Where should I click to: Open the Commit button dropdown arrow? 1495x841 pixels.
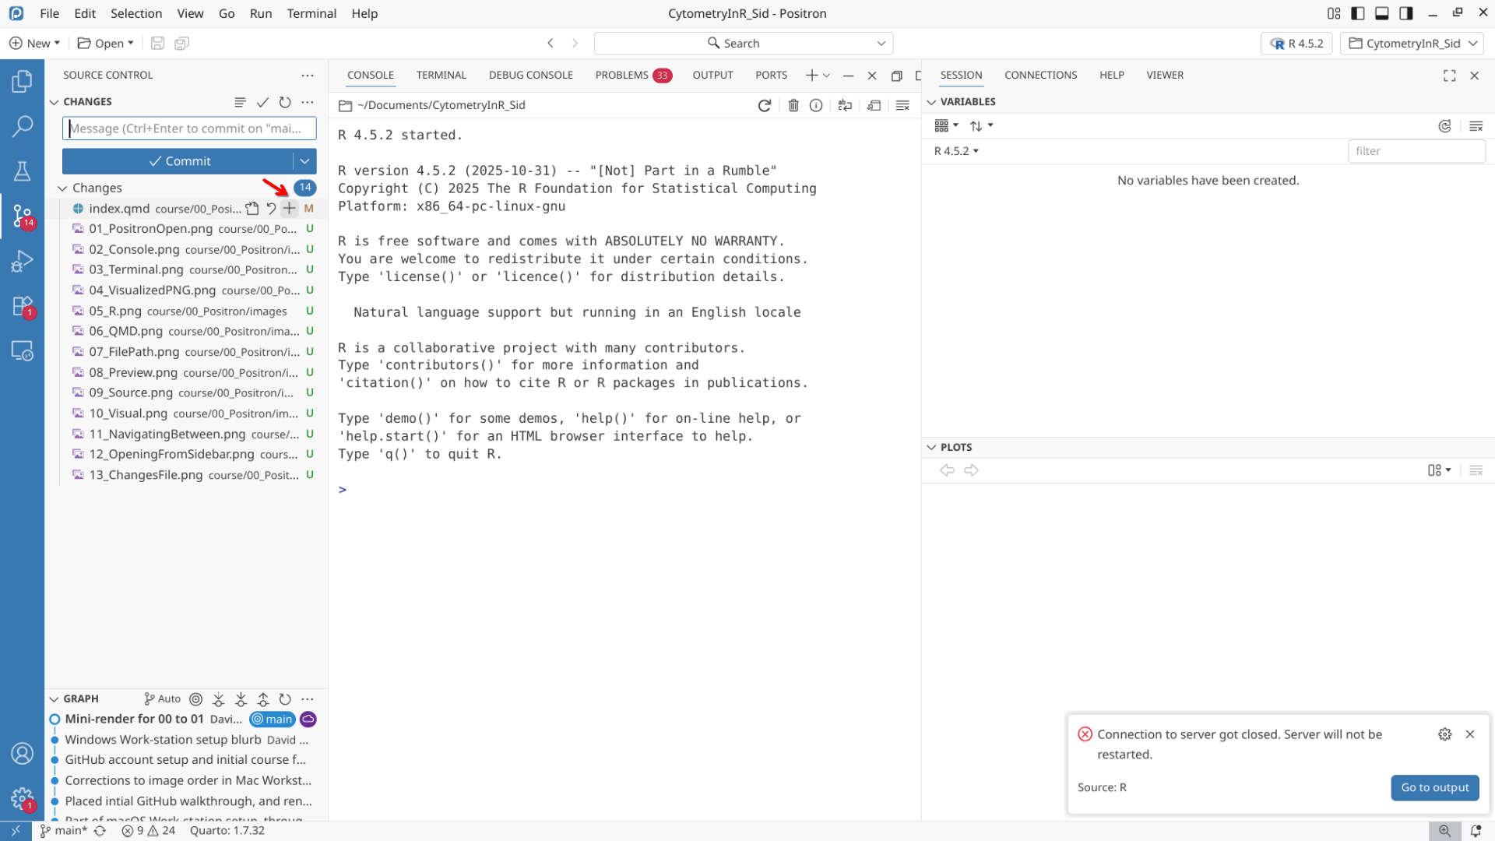coord(304,161)
